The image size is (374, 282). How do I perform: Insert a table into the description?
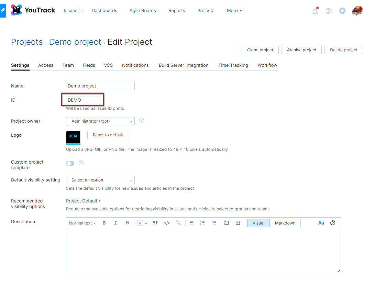point(238,223)
